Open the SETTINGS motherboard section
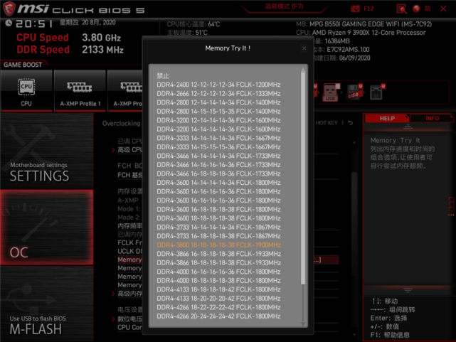Viewport: 456px width, 342px height. click(47, 151)
